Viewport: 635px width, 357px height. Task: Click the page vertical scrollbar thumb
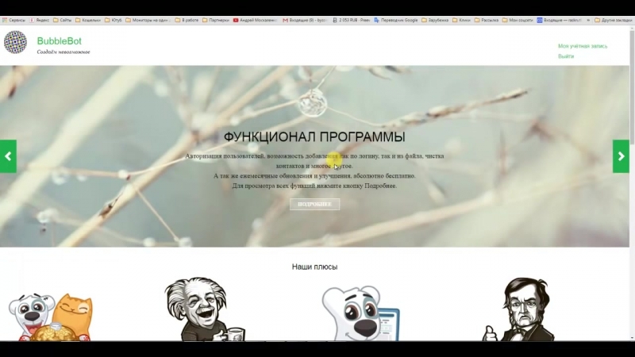point(632,87)
